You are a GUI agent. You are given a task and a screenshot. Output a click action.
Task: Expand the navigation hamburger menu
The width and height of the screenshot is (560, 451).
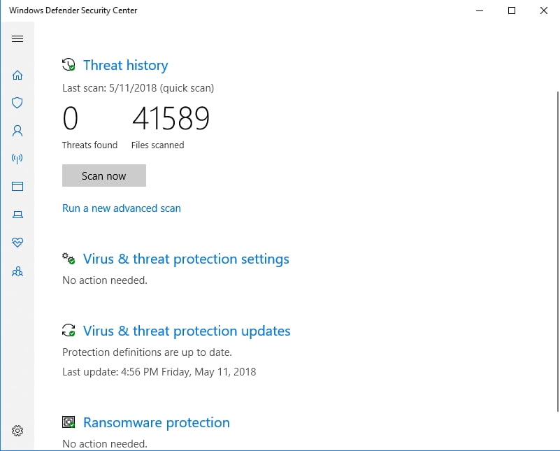(17, 39)
